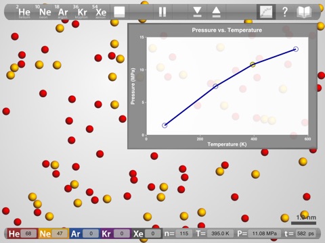Click the Ar count field in status bar
The image size is (325, 243).
(91, 234)
